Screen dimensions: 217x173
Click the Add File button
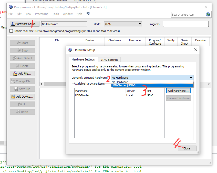click(x=22, y=74)
